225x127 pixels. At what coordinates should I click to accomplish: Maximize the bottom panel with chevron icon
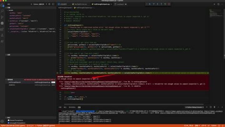[x=218, y=107]
